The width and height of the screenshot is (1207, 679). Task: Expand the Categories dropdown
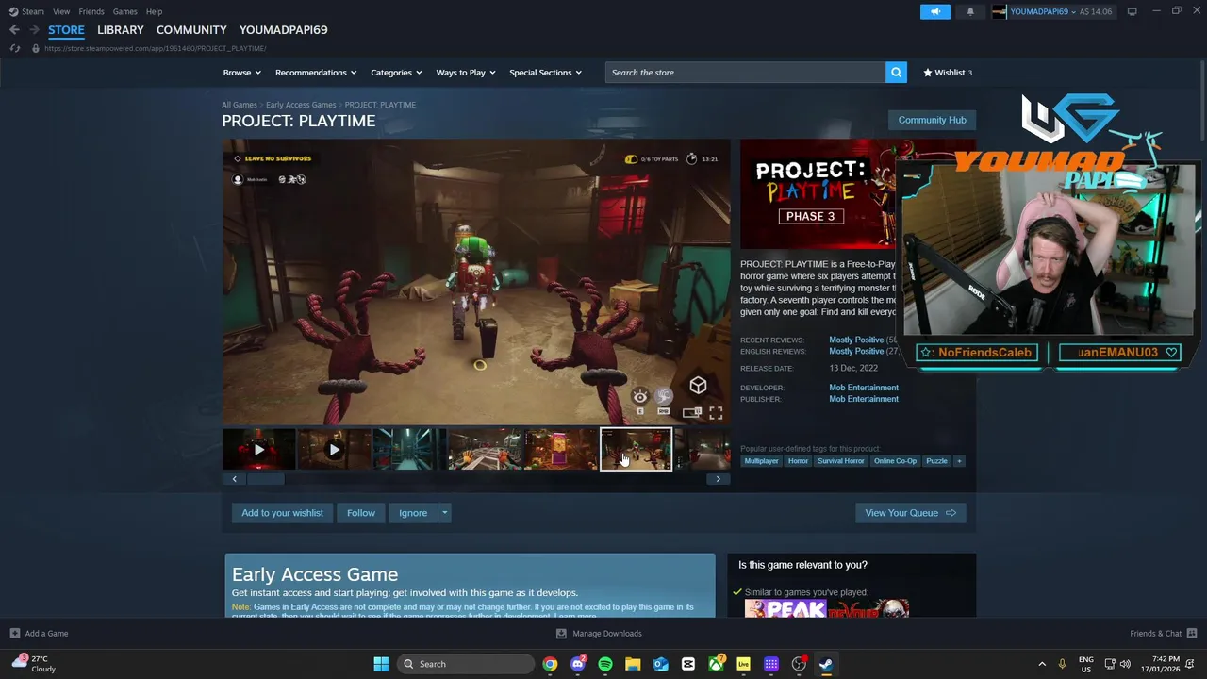396,73
